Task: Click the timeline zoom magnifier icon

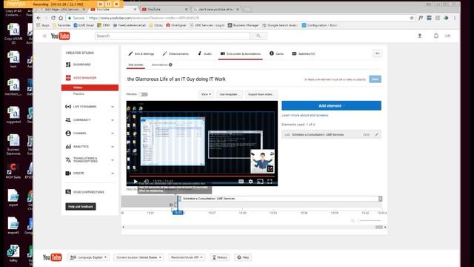Action: coord(353,221)
